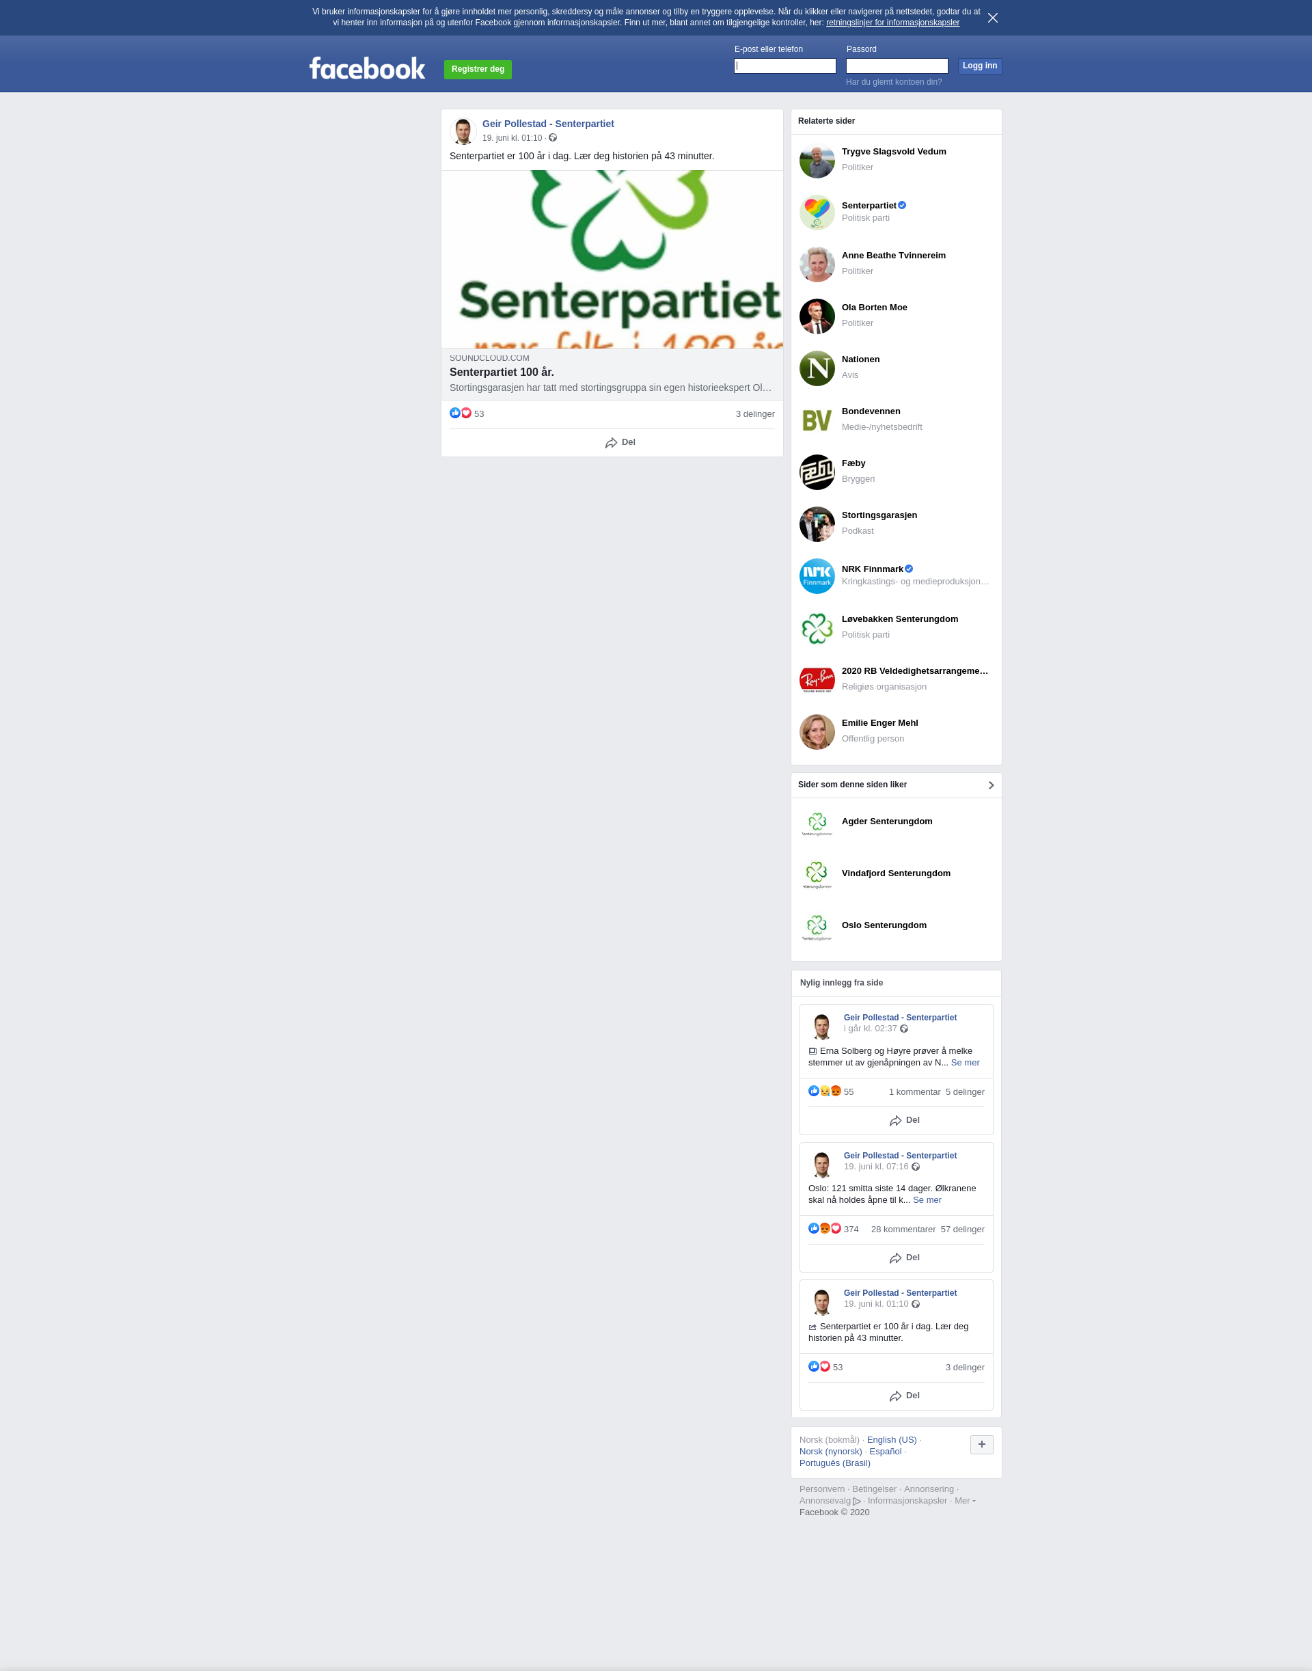Open the Bondevennen BV logo icon

817,420
